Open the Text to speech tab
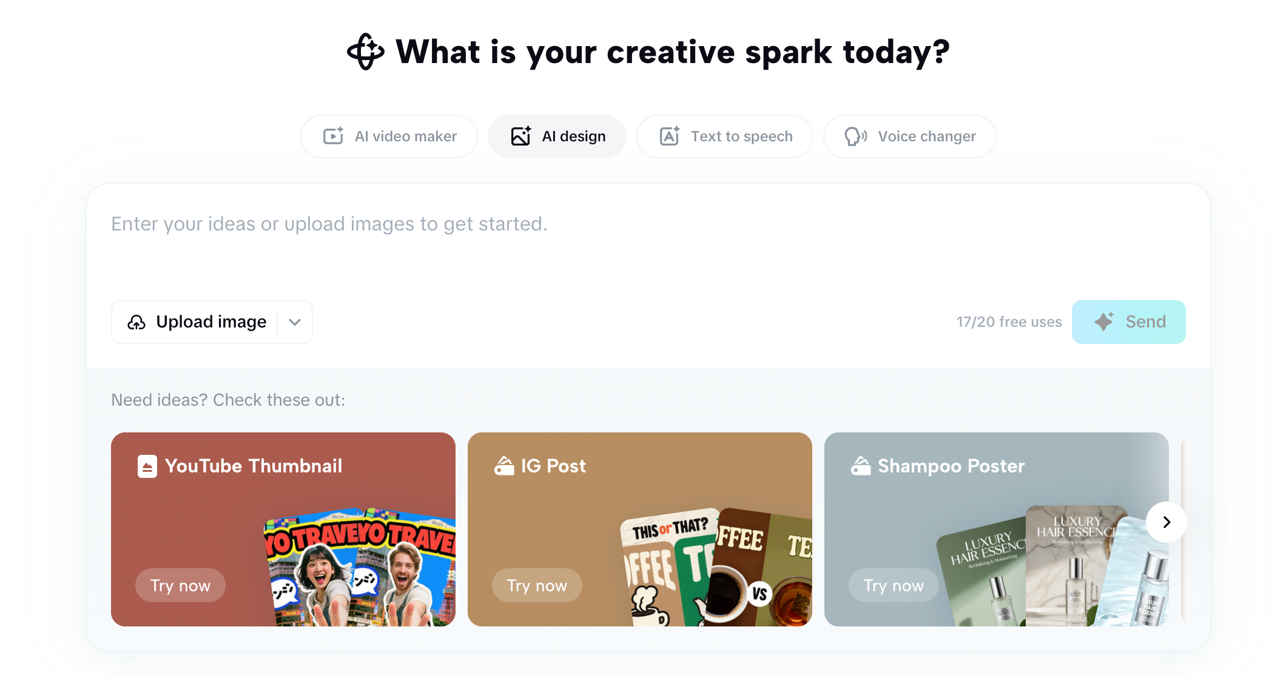 [x=725, y=136]
